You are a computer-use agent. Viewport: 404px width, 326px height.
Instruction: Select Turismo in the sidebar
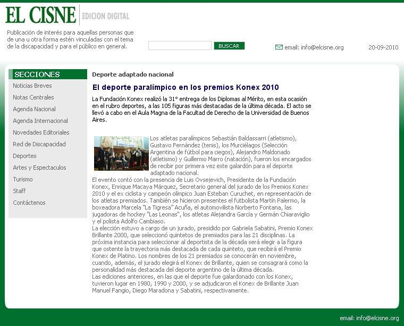[x=23, y=179]
